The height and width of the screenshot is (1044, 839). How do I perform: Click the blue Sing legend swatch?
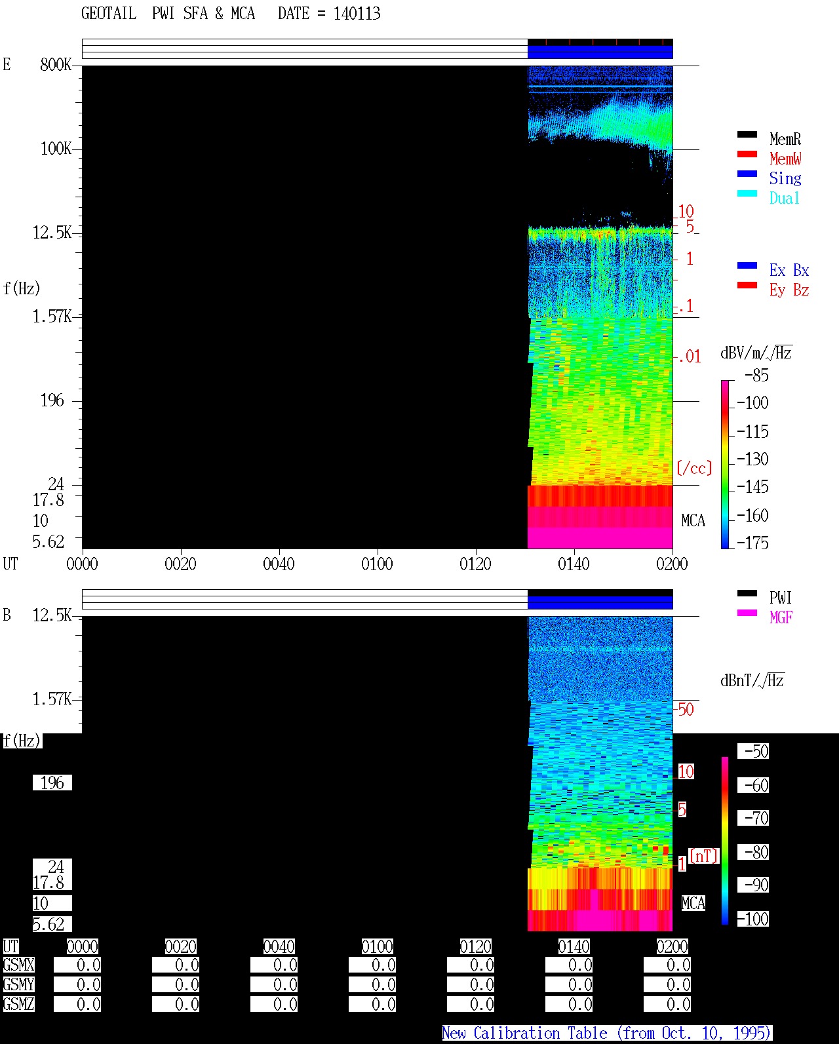point(747,174)
